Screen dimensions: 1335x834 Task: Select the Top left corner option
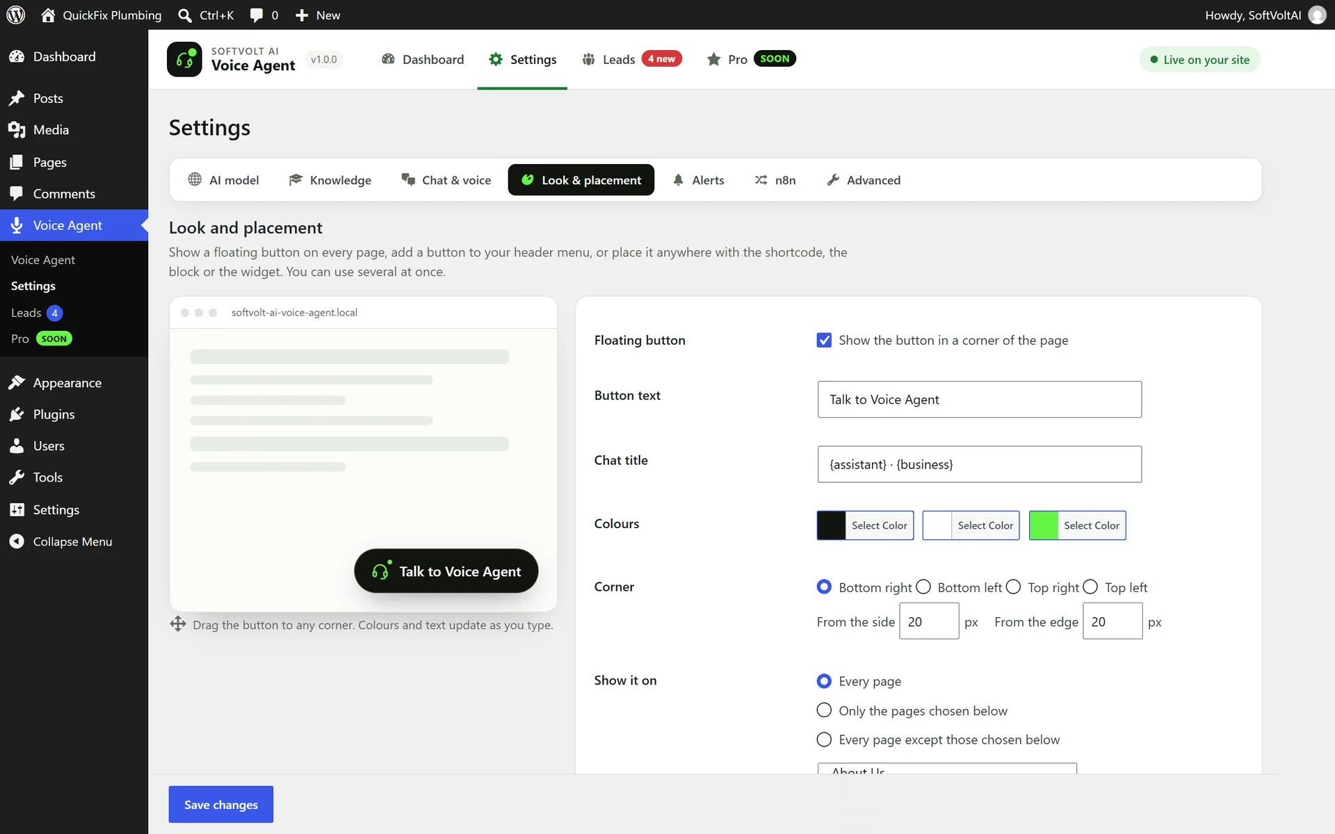1090,587
